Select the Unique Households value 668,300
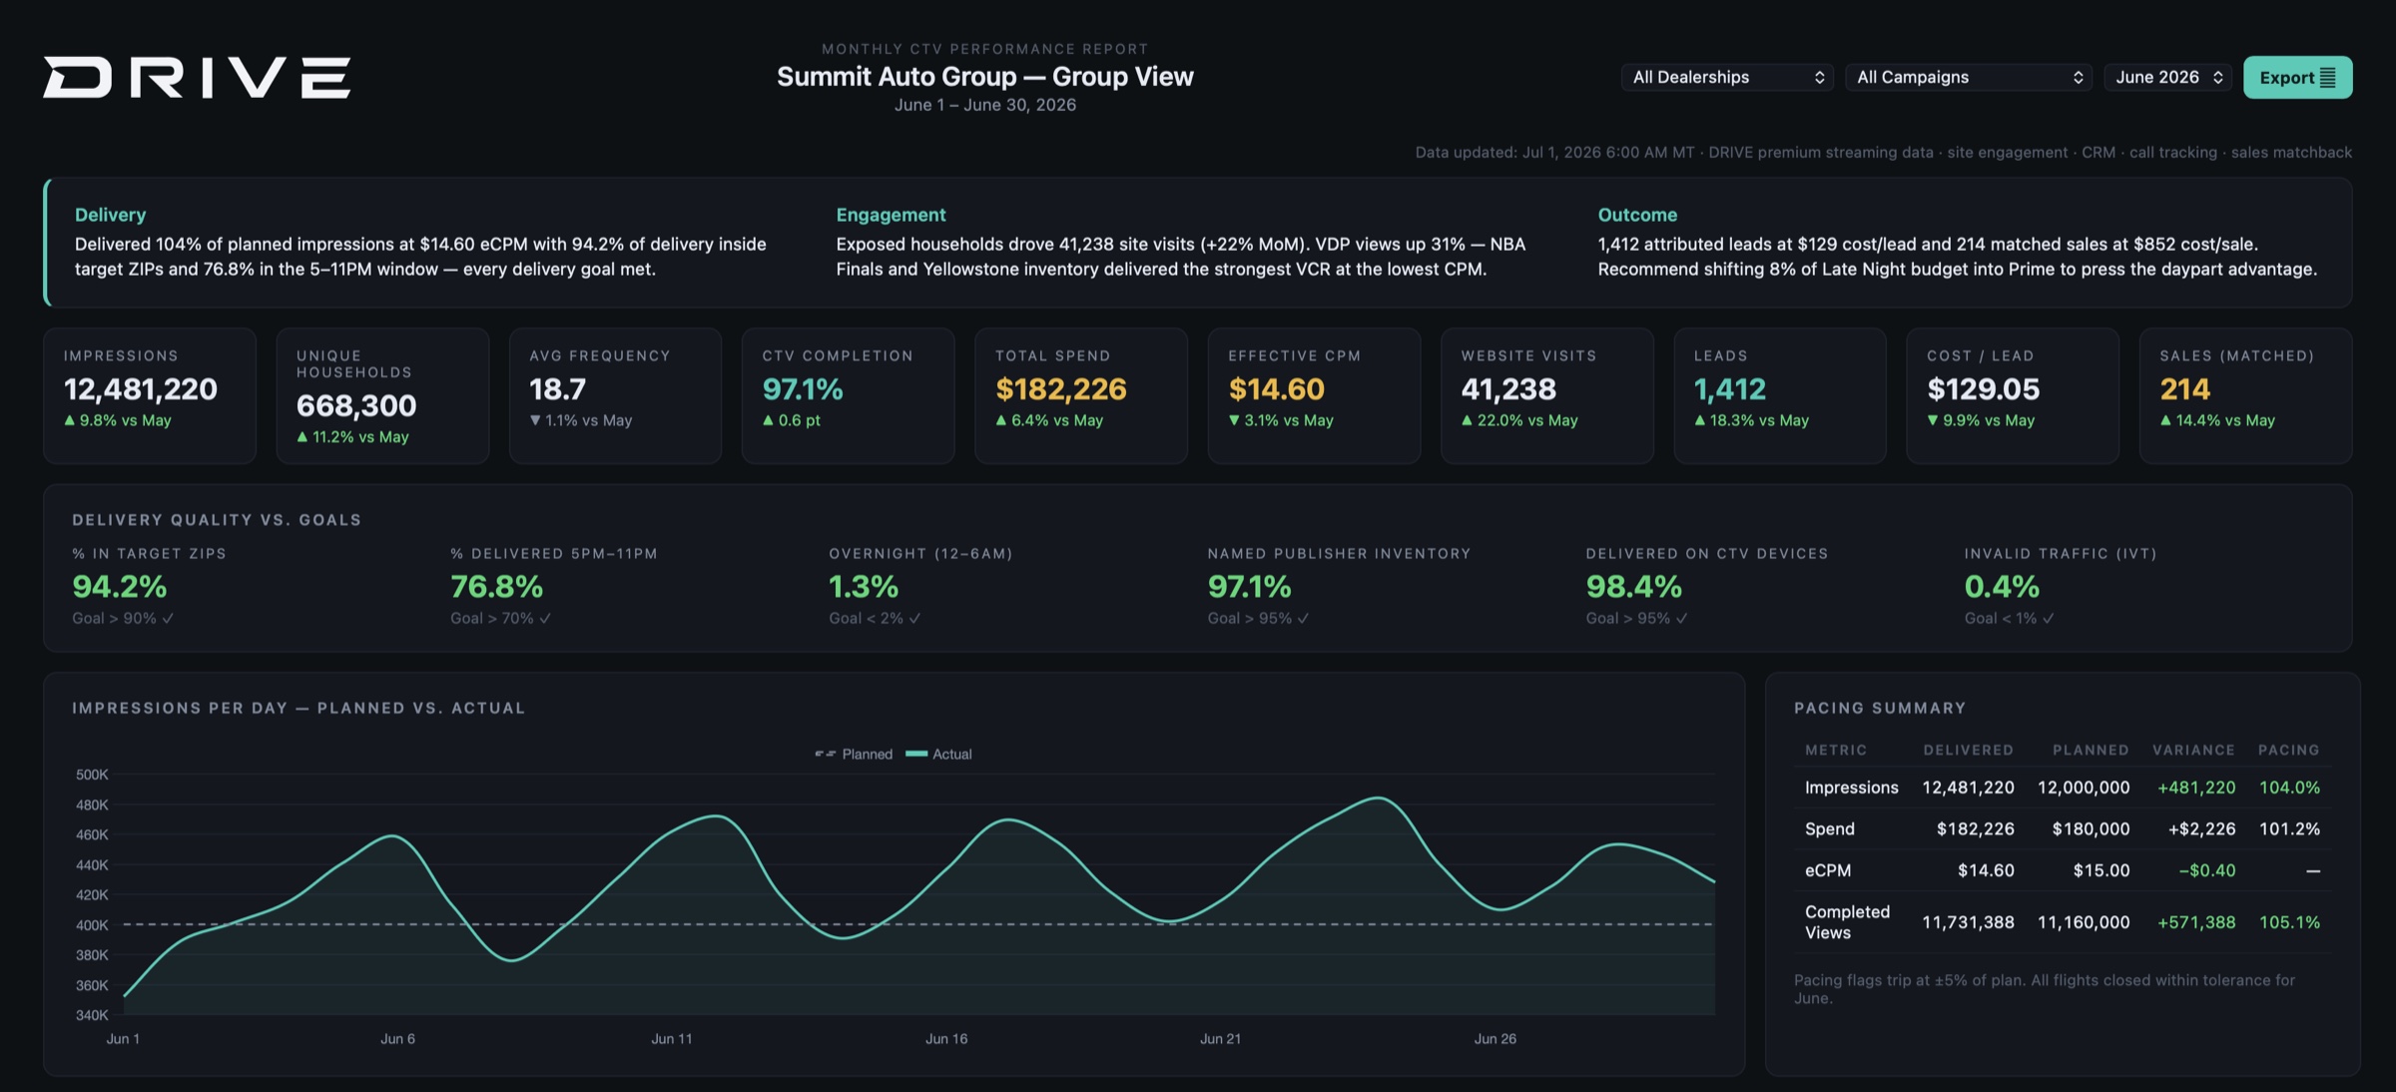Viewport: 2396px width, 1092px height. pyautogui.click(x=356, y=405)
